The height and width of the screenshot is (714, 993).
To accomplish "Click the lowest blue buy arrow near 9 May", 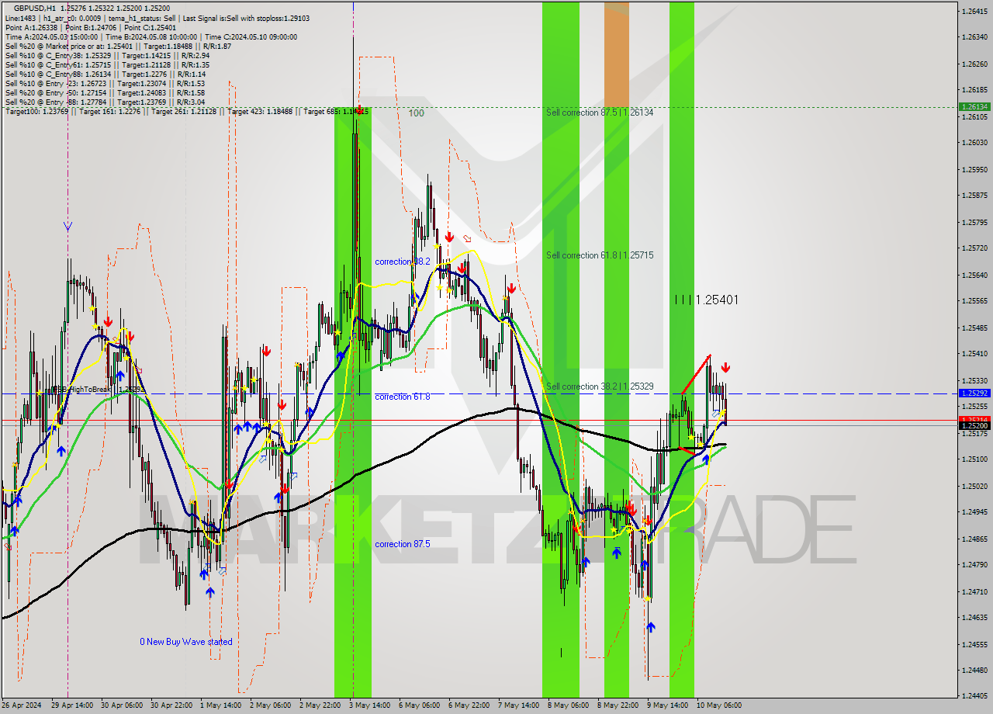I will tap(651, 626).
